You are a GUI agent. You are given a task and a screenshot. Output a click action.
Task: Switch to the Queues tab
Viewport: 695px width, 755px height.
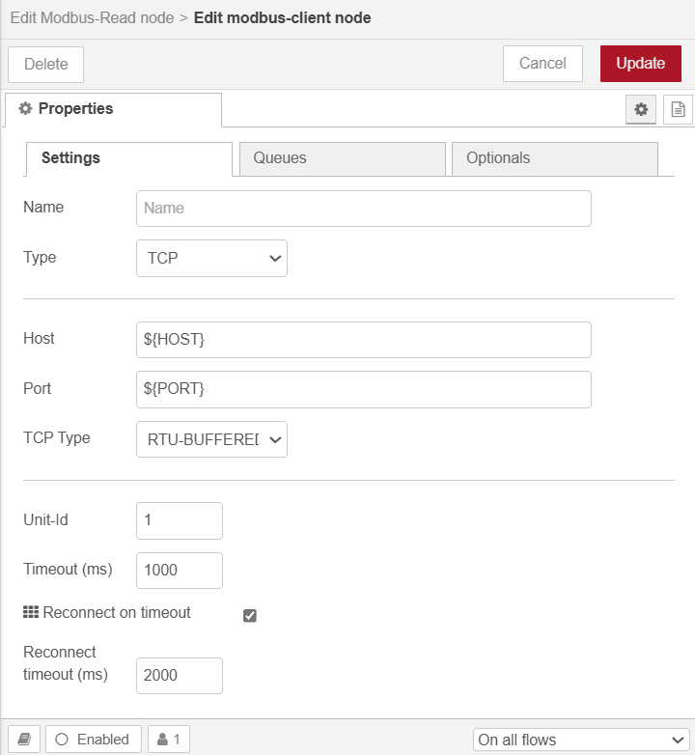343,158
